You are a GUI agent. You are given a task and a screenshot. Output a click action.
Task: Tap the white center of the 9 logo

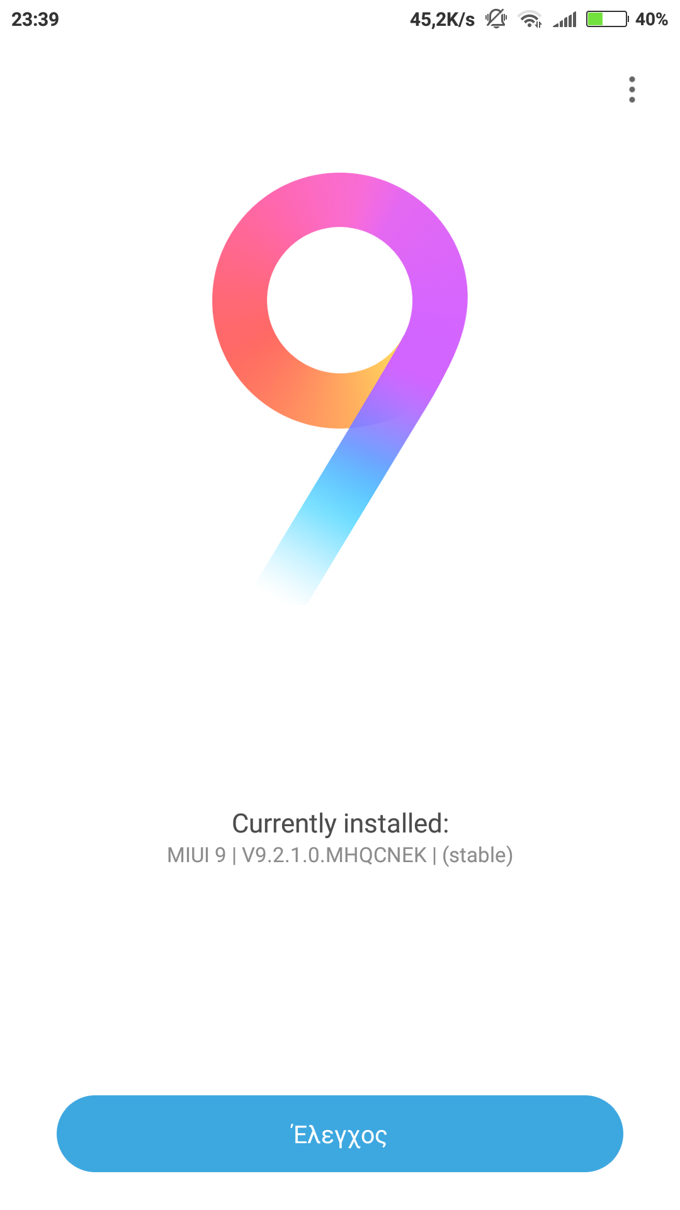tap(340, 300)
